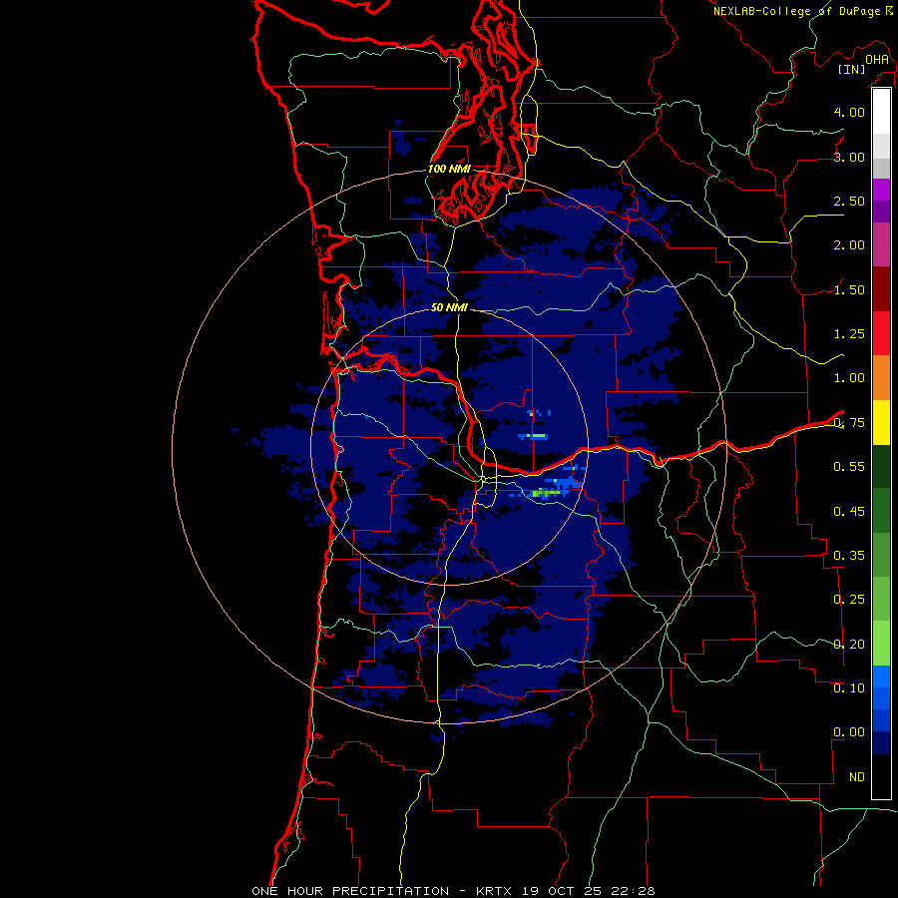Click the OHA product label above legend
898x898 pixels.
point(877,60)
